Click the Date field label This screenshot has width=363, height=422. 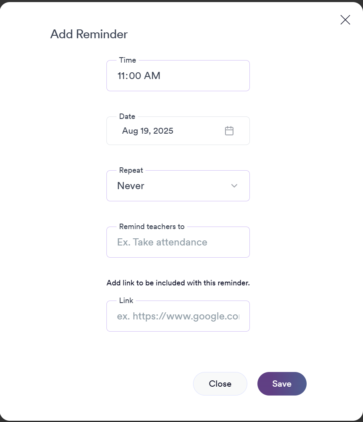(127, 116)
